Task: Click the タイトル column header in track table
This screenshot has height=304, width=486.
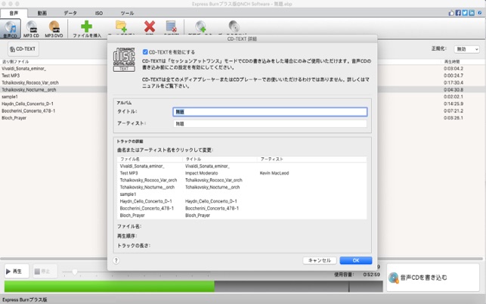Action: [x=193, y=159]
